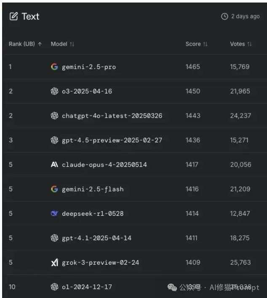Click the Text leaderboard heading

(30, 16)
